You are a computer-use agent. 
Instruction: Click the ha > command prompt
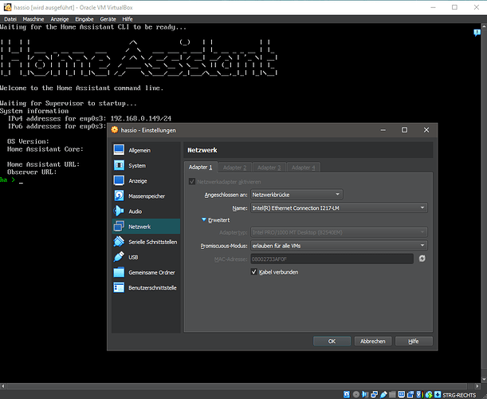coord(7,180)
